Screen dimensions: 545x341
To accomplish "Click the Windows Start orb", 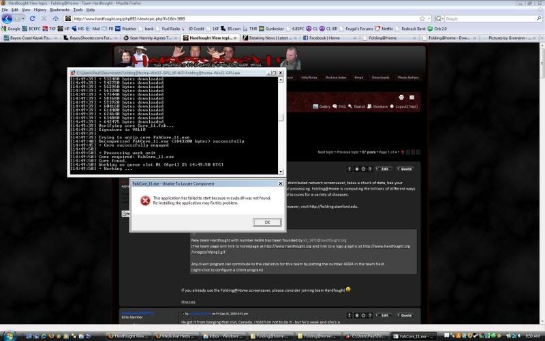I will pos(10,336).
